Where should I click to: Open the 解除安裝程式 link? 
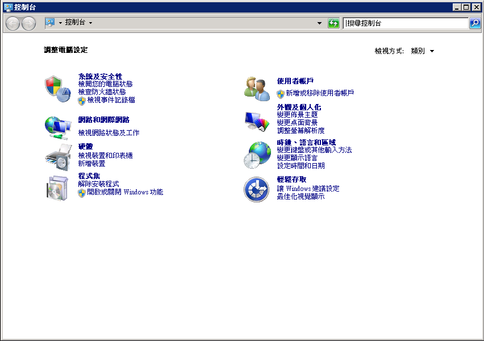tap(98, 184)
